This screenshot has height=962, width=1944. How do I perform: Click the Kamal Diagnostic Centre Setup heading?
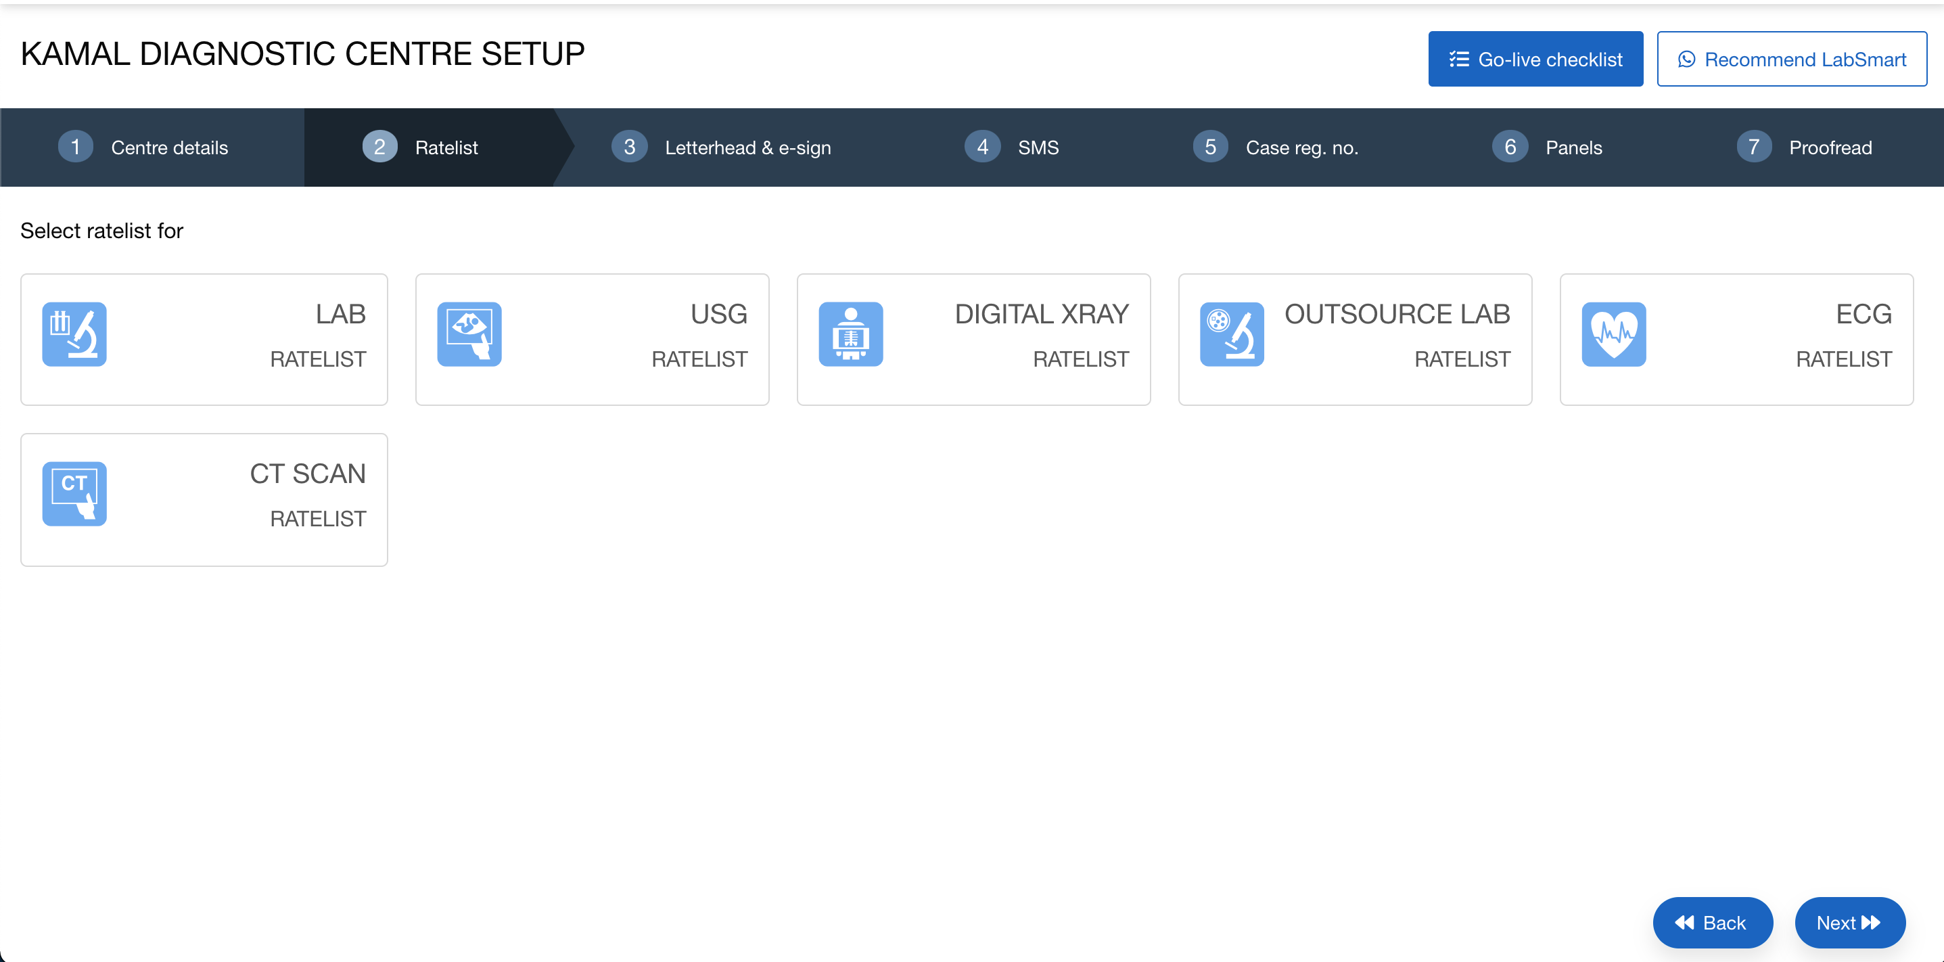(302, 54)
